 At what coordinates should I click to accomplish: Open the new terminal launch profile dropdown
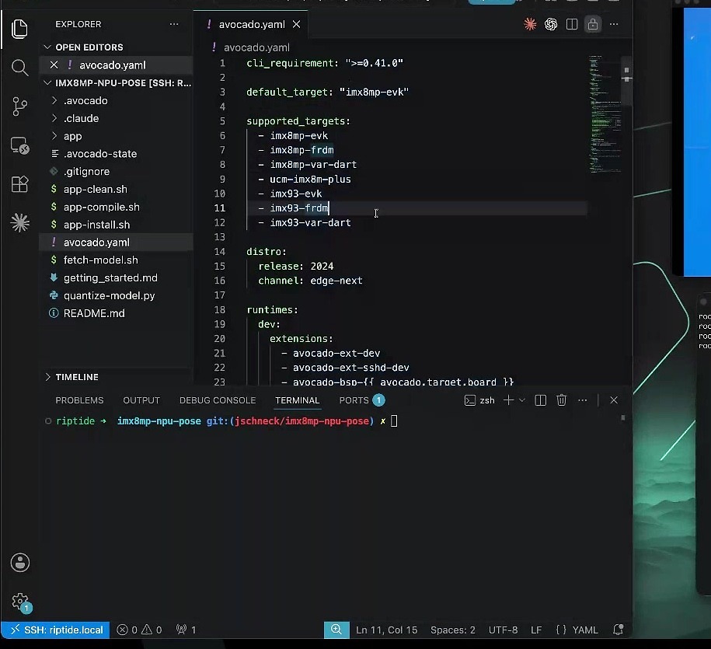[x=522, y=400]
